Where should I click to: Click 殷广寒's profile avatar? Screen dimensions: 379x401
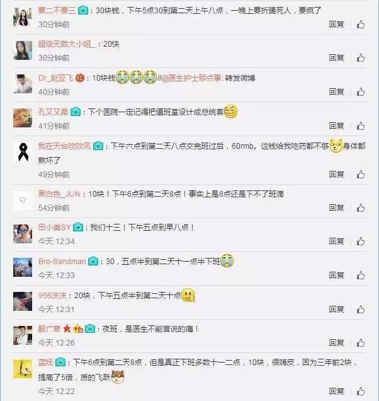click(x=23, y=335)
